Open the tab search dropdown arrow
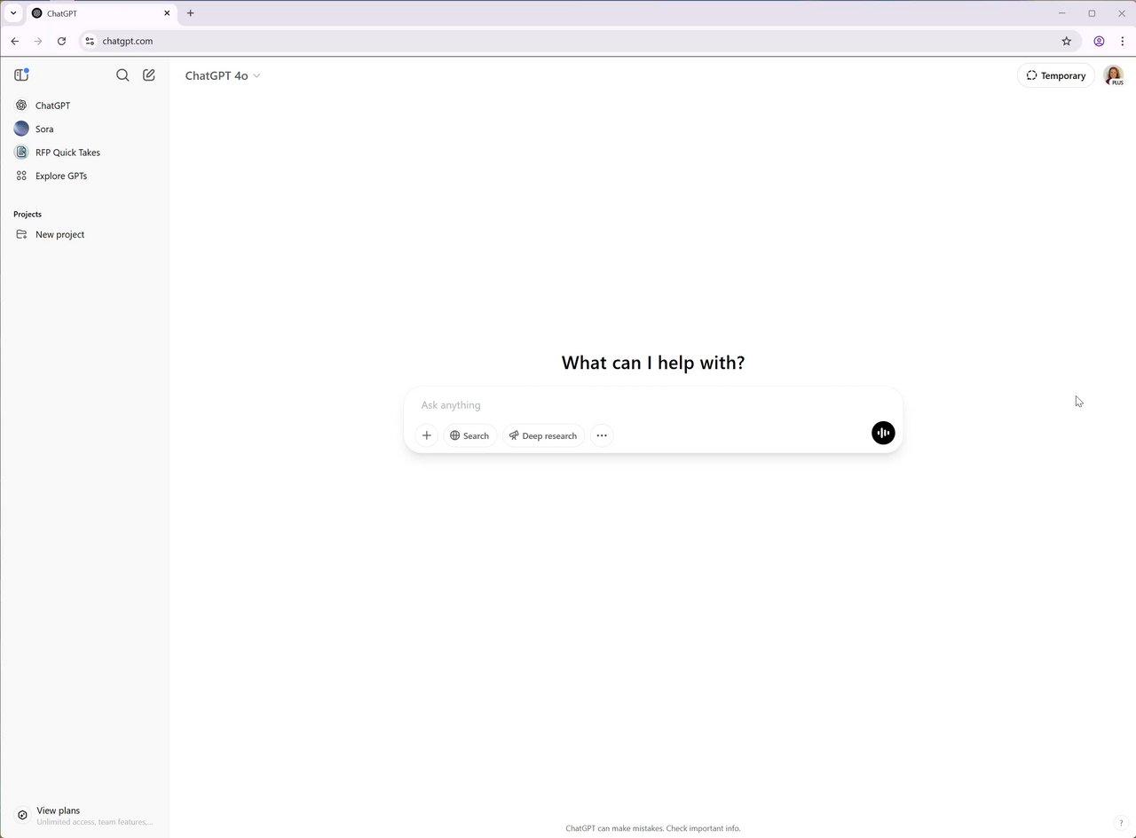The image size is (1136, 838). coord(13,13)
